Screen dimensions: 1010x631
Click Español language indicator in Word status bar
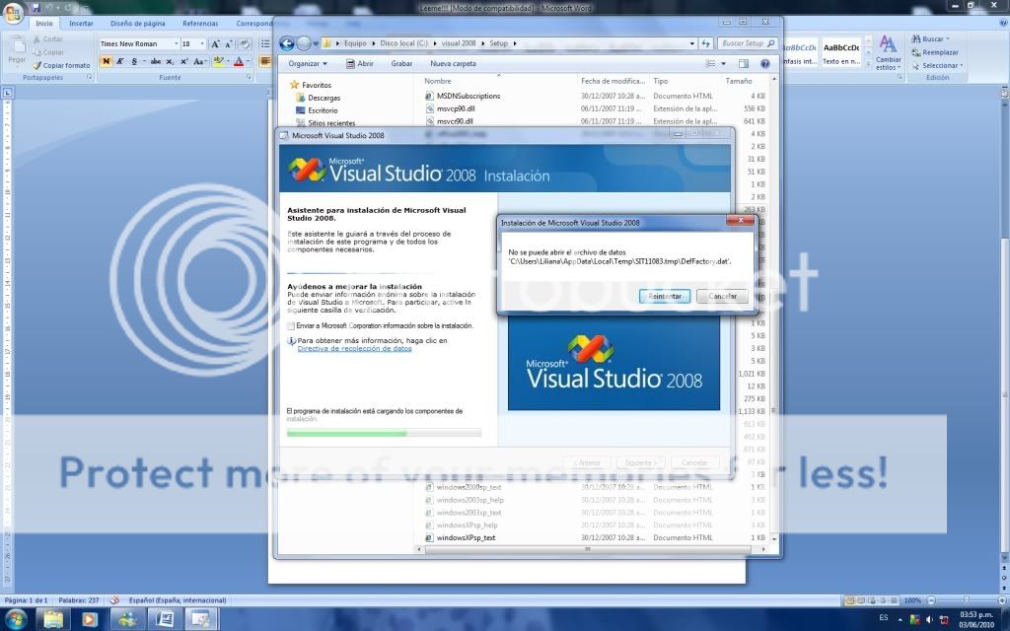(x=178, y=600)
